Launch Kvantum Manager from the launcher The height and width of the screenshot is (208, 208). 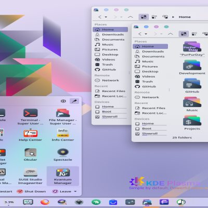[x=63, y=176]
